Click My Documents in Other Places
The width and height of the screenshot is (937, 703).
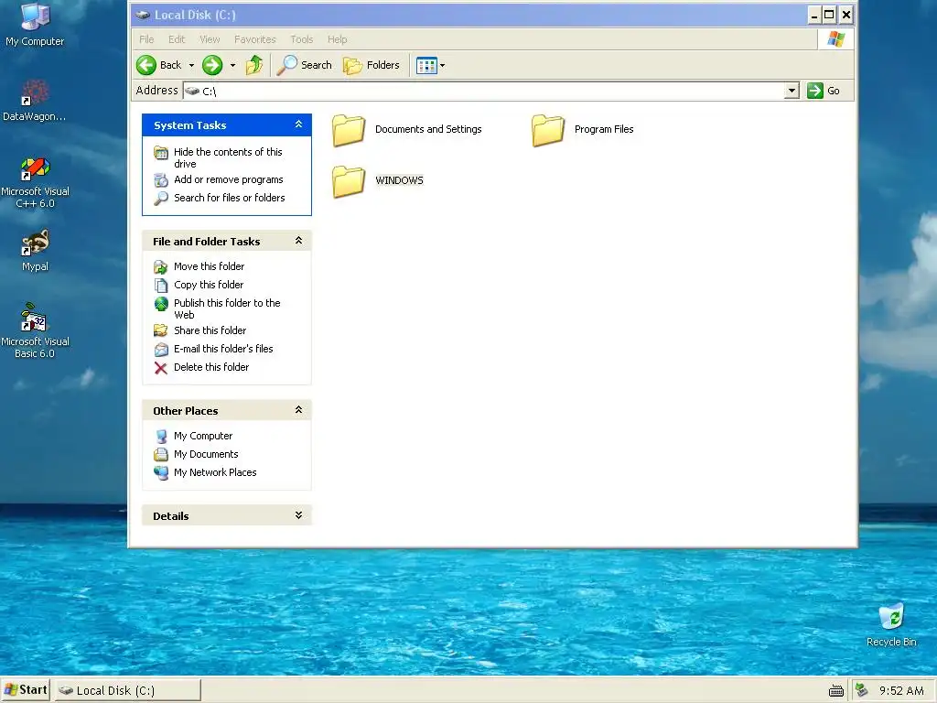(x=206, y=454)
